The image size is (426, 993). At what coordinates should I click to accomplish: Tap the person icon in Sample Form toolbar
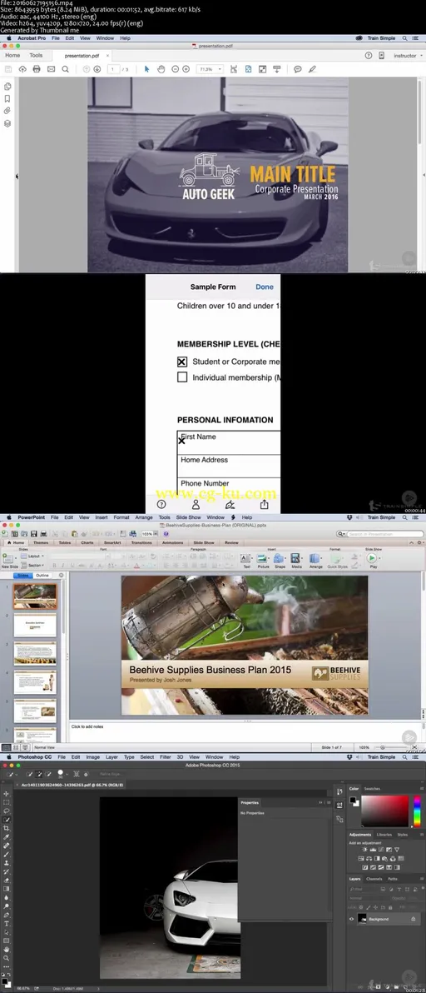pyautogui.click(x=196, y=505)
